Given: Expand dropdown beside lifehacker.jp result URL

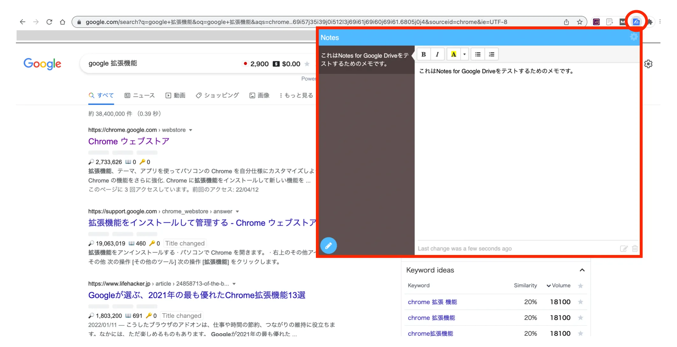Looking at the screenshot, I should [234, 284].
